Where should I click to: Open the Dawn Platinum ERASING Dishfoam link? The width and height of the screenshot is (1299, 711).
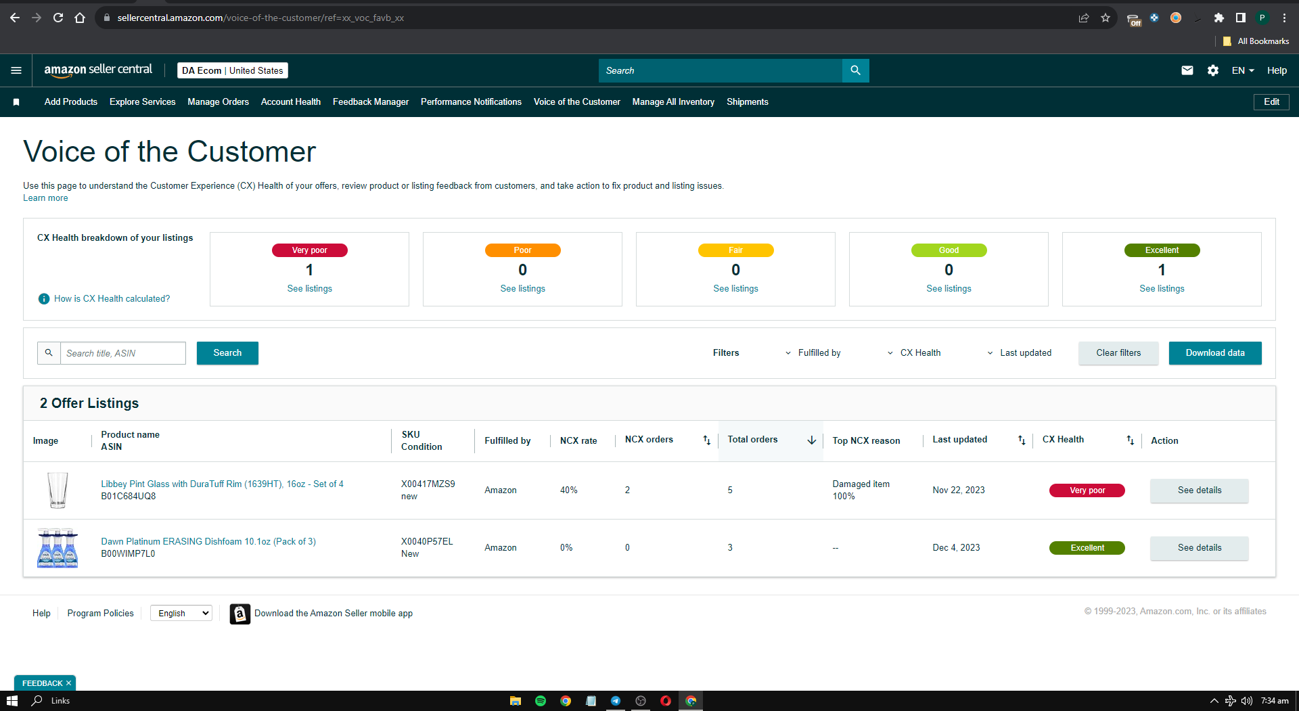(x=208, y=542)
